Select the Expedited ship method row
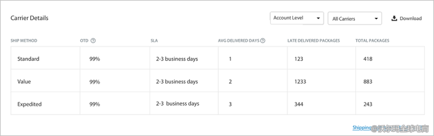Viewport: 434px width, 136px height. 29,104
